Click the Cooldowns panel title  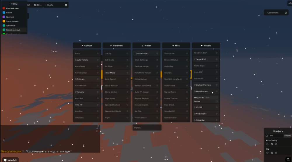click(273, 13)
